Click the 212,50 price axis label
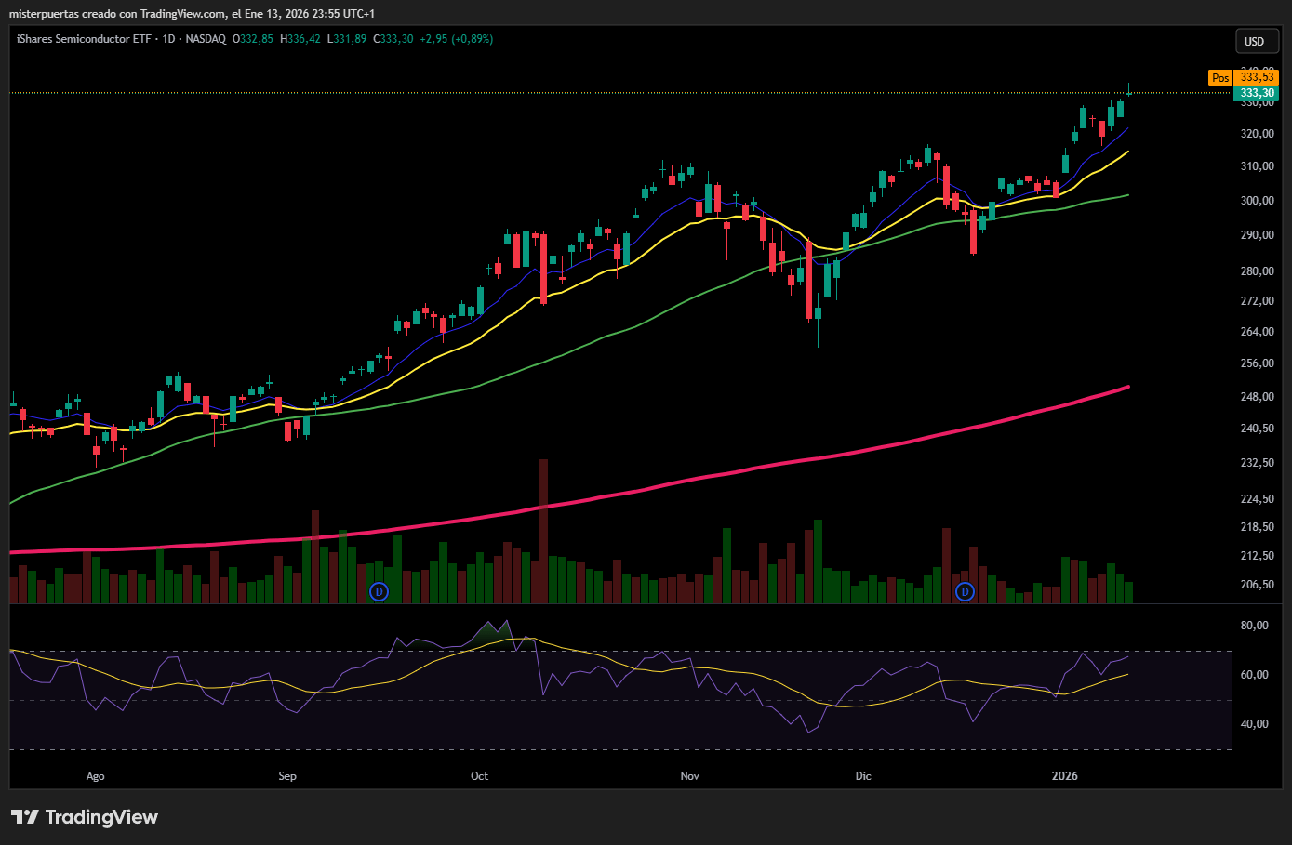Viewport: 1292px width, 845px height. [x=1257, y=556]
